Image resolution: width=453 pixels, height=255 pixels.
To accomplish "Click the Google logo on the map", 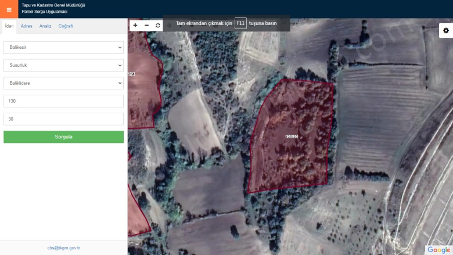I will (438, 250).
